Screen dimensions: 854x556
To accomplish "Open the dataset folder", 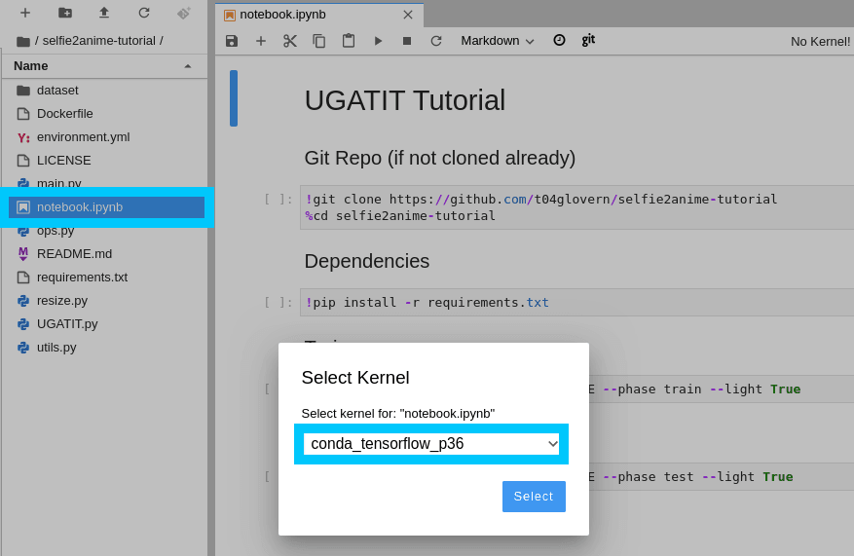I will [57, 90].
